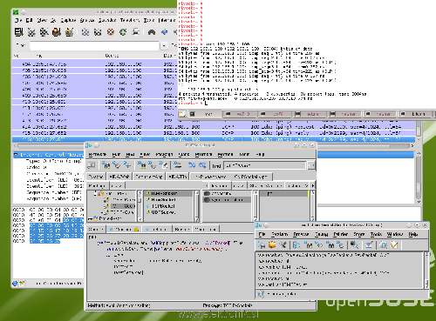The width and height of the screenshot is (436, 321).
Task: Click the new tab icon in terminal tab bar
Action: pos(182,114)
